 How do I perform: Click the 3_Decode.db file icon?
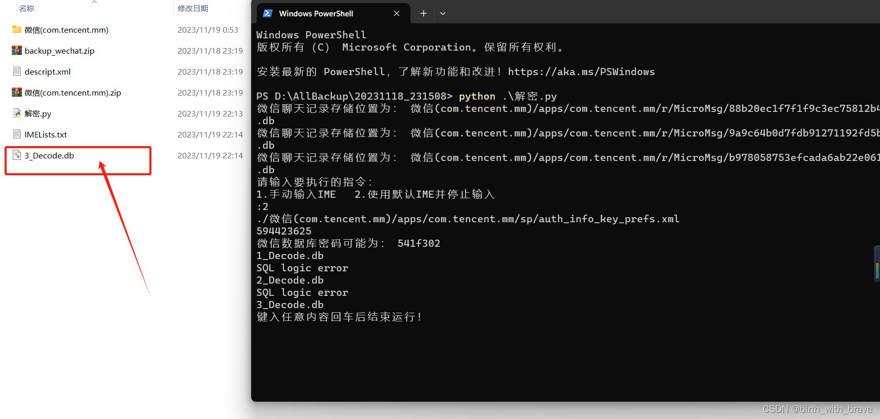click(x=17, y=155)
